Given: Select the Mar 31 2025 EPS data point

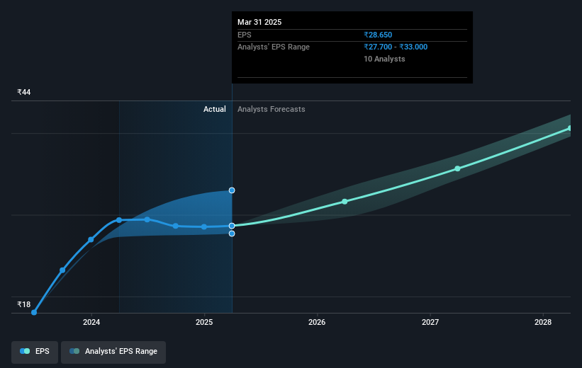Looking at the screenshot, I should [x=232, y=226].
